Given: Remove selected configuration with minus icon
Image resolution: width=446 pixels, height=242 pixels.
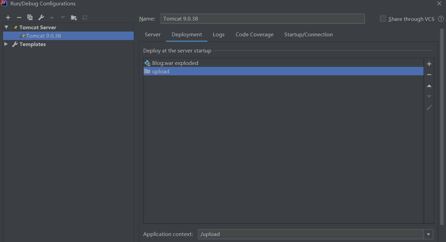Looking at the screenshot, I should (19, 17).
